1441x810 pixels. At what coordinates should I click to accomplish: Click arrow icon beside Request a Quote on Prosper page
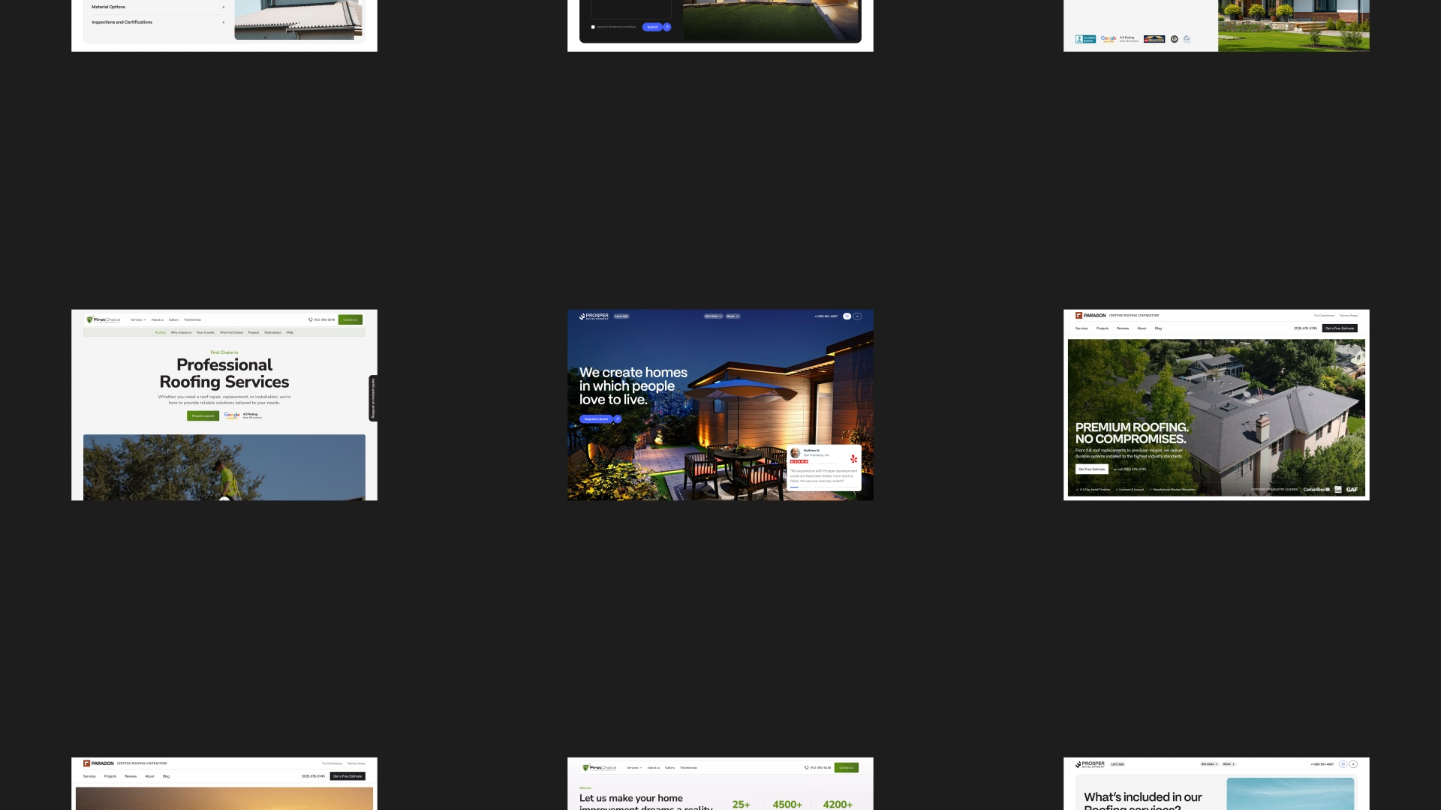(618, 419)
